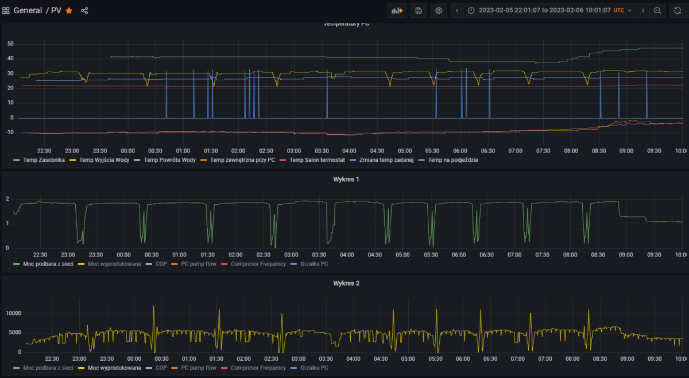Click the PV dashboard title breadcrumb
This screenshot has width=689, height=378.
click(x=56, y=10)
